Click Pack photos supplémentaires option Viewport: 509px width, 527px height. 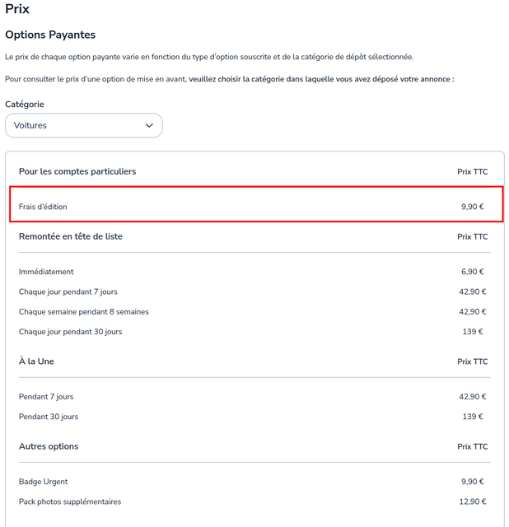click(70, 501)
